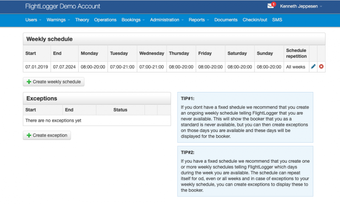Expand the Administration menu
The height and width of the screenshot is (204, 340).
point(167,20)
